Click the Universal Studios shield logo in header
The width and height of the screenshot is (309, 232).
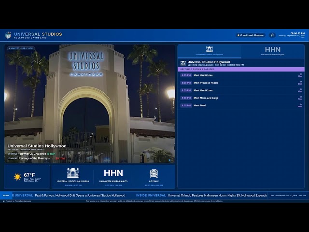coord(8,35)
